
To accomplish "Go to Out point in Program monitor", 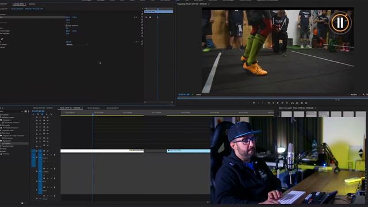I will click(x=287, y=103).
